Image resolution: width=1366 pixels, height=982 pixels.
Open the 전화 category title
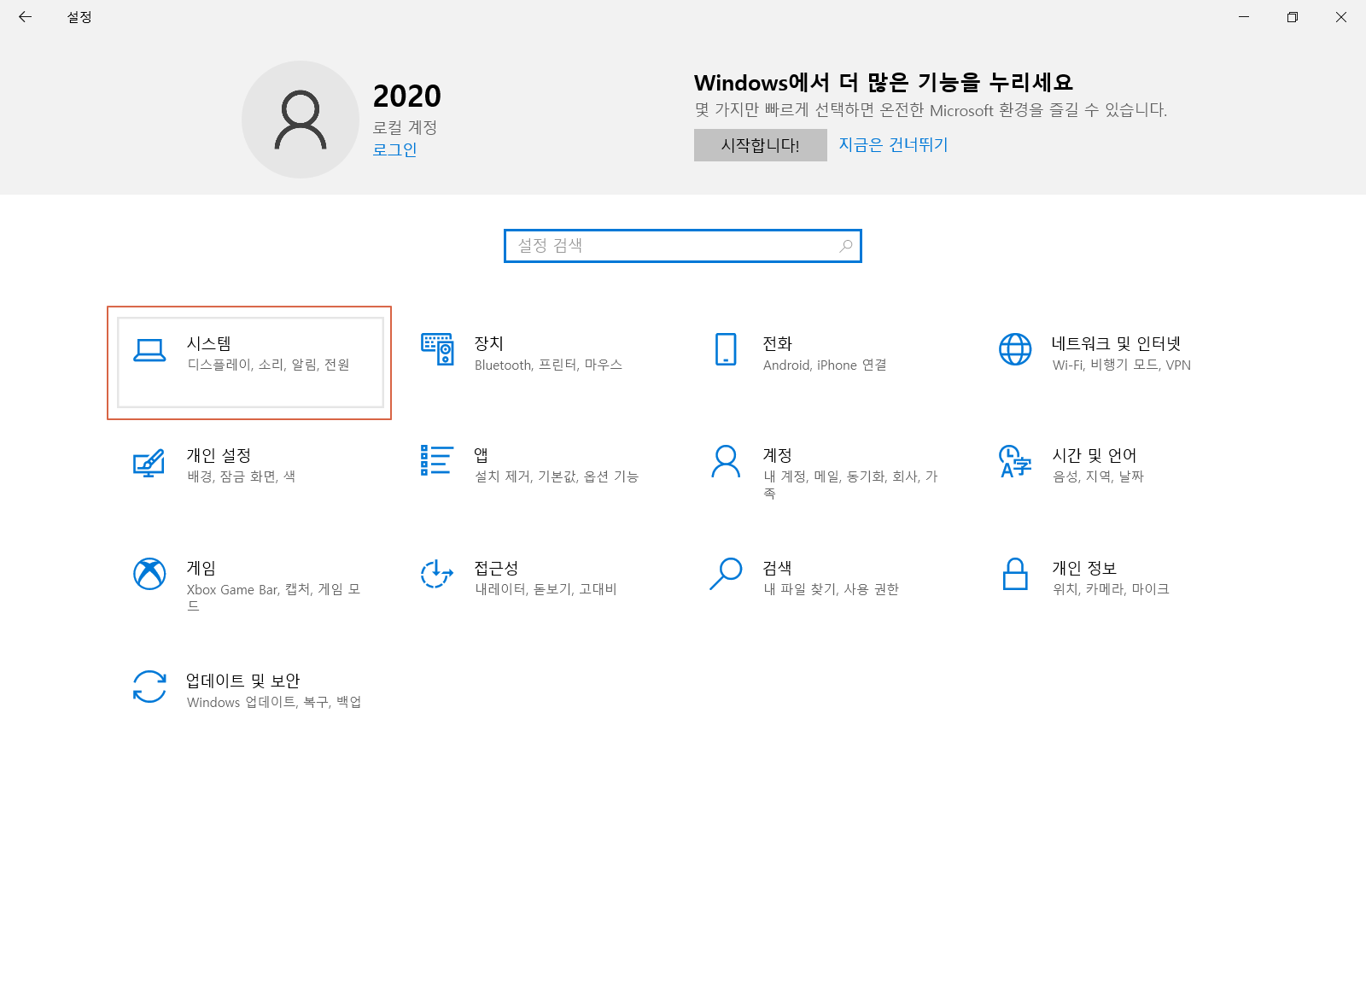tap(778, 343)
